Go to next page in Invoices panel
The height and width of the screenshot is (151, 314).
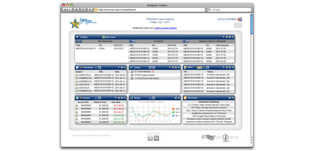(x=100, y=98)
